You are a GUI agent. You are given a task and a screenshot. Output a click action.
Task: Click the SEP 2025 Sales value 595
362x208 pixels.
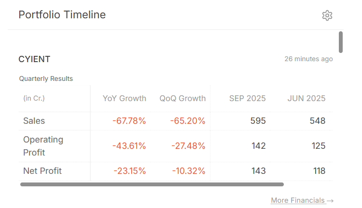point(258,121)
